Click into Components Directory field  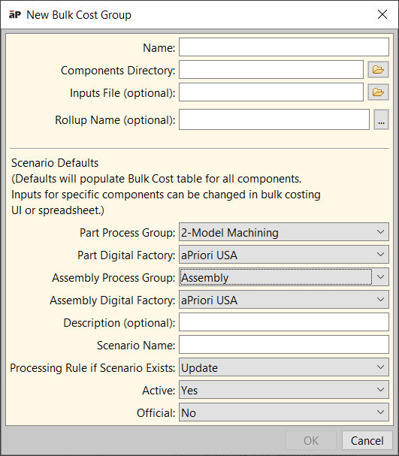[x=271, y=70]
